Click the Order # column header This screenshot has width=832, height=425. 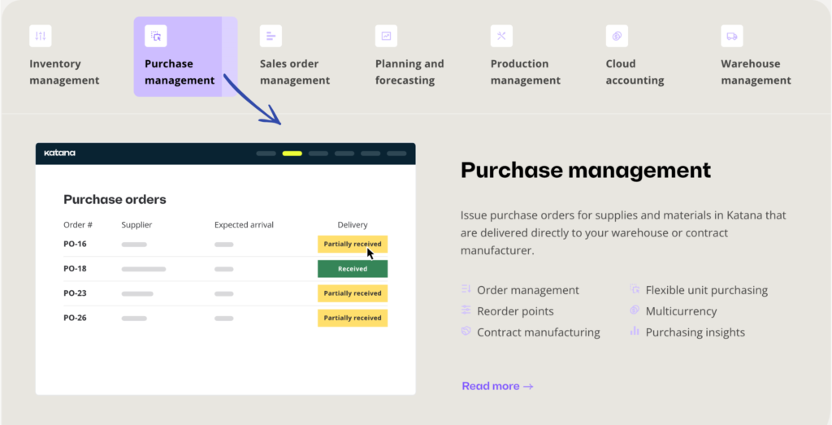78,225
